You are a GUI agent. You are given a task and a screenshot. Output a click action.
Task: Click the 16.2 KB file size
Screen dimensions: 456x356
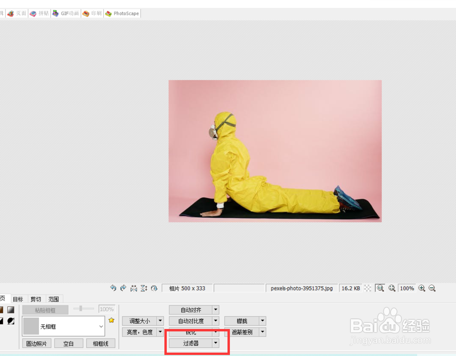click(x=351, y=288)
